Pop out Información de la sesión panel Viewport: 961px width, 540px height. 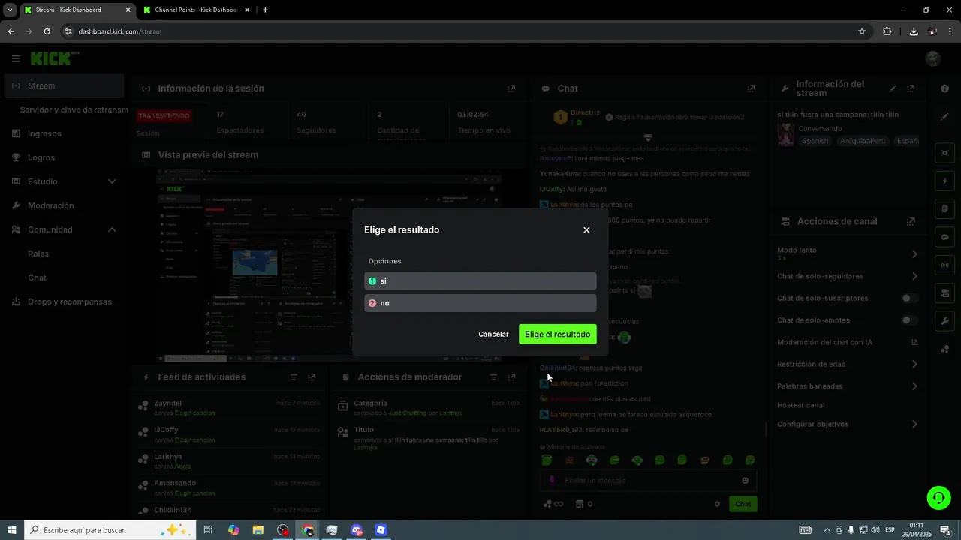pyautogui.click(x=511, y=88)
